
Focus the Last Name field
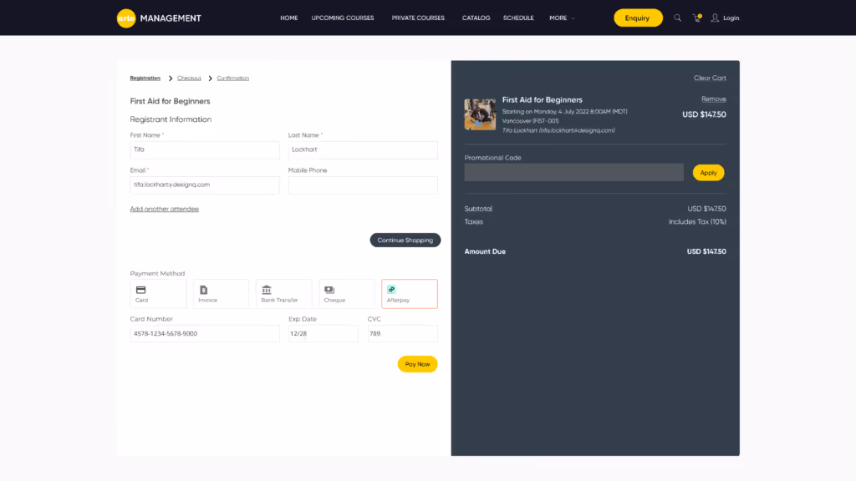point(363,150)
